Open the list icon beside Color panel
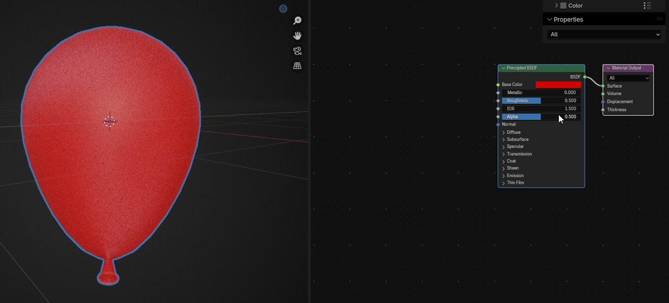 pyautogui.click(x=647, y=6)
